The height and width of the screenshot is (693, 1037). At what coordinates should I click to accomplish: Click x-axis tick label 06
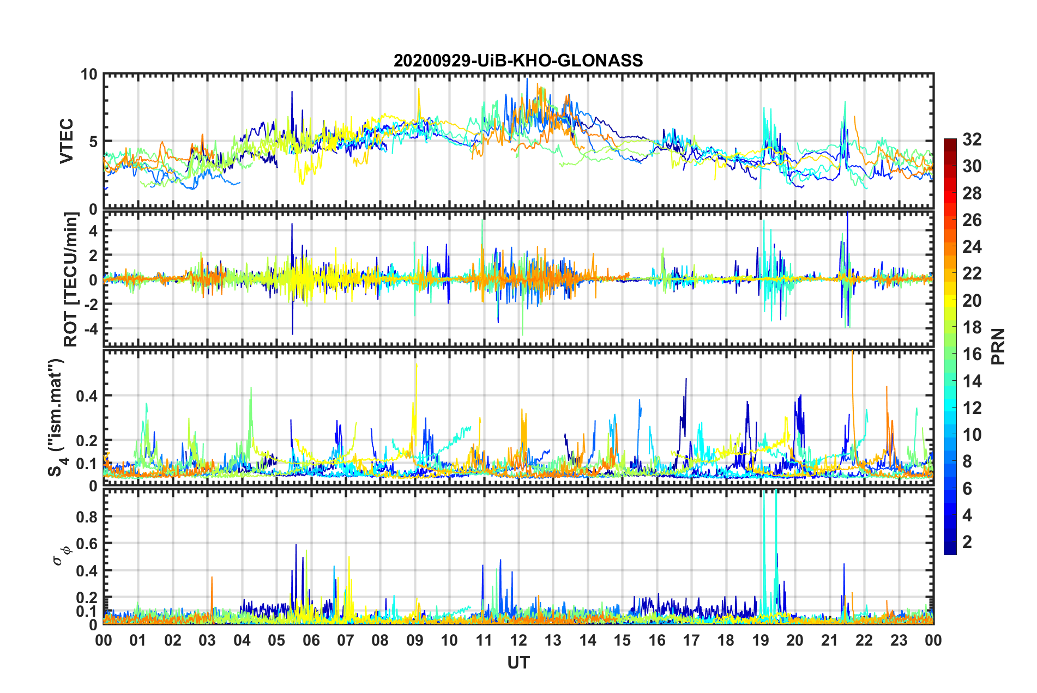click(x=311, y=640)
